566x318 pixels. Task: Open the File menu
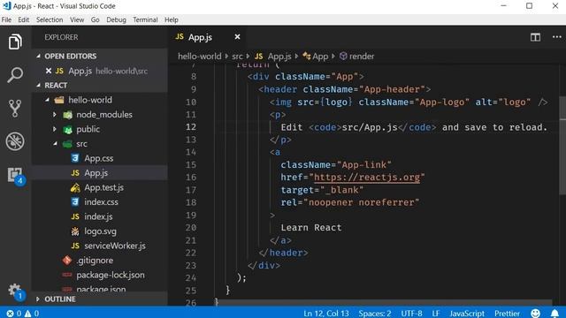pos(6,19)
